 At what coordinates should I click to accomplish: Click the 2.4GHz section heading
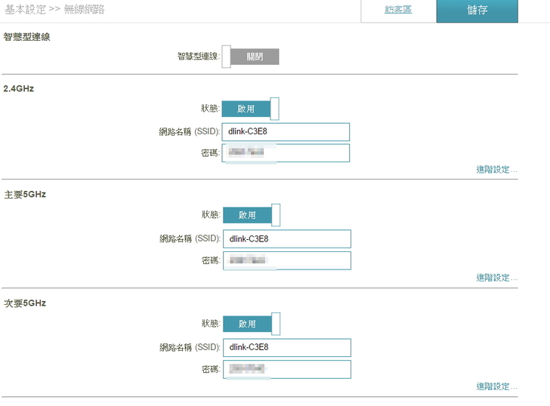(19, 88)
